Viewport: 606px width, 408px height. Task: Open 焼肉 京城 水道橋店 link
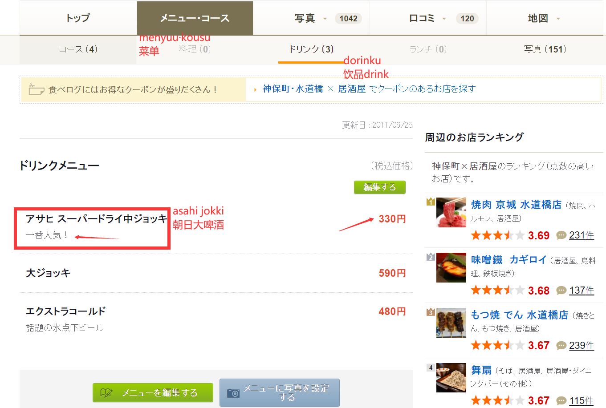[517, 205]
